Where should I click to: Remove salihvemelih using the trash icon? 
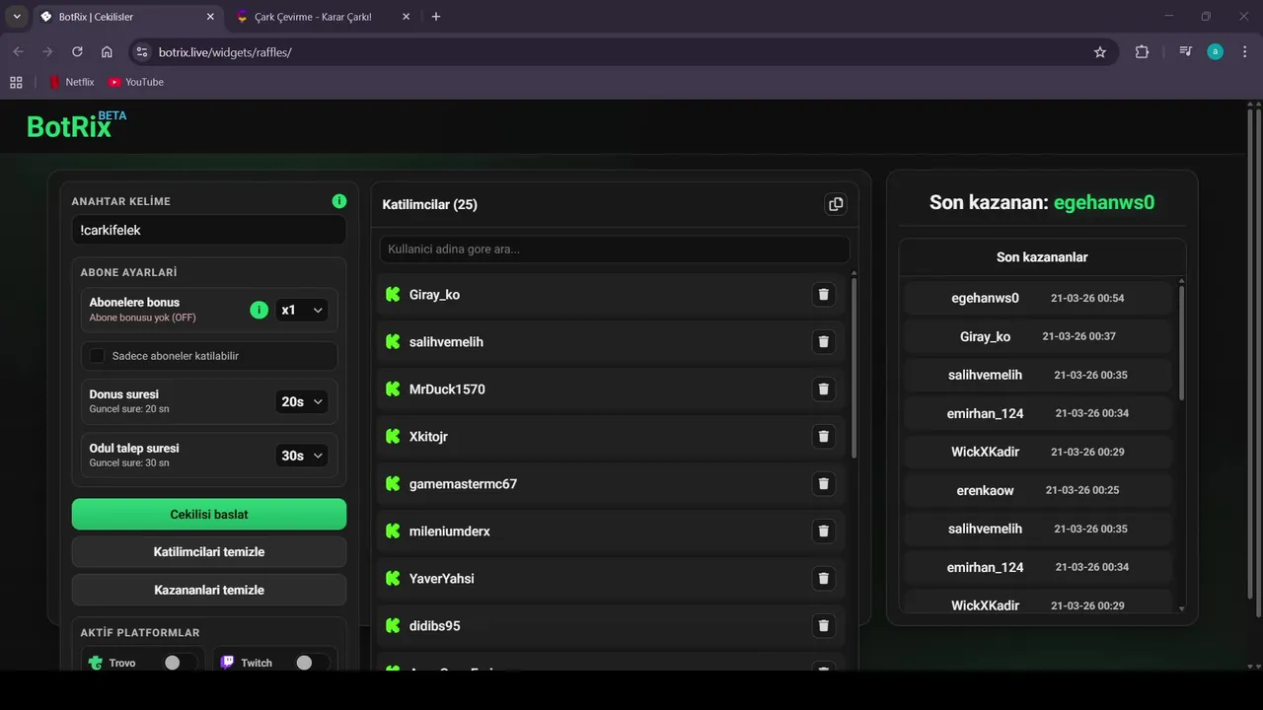[824, 341]
